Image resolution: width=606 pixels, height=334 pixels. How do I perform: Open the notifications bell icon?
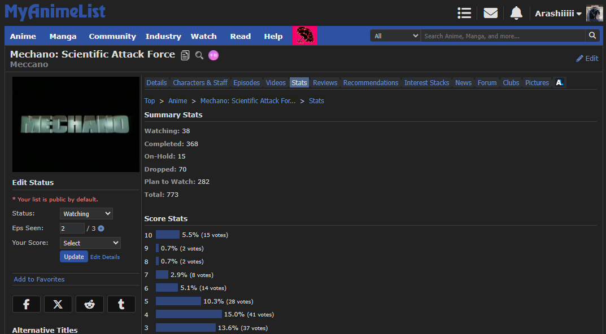[516, 13]
